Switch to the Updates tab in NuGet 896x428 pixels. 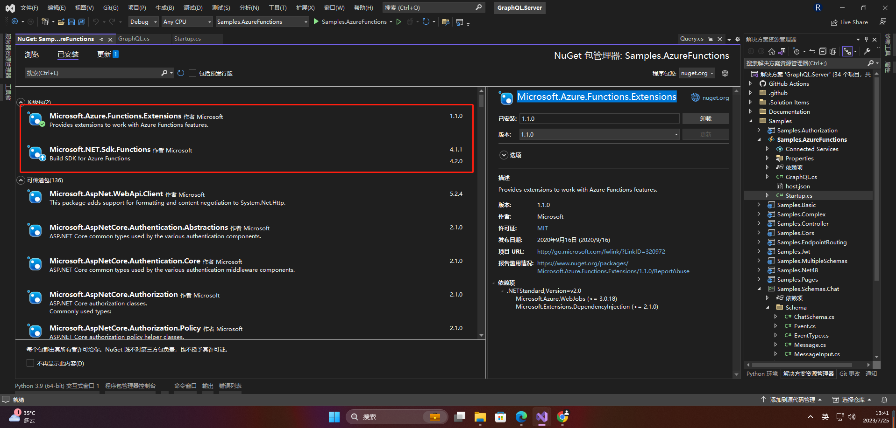(107, 55)
